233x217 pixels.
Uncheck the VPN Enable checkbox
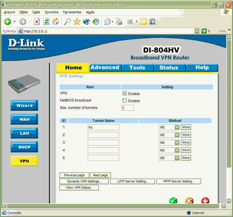tap(125, 94)
